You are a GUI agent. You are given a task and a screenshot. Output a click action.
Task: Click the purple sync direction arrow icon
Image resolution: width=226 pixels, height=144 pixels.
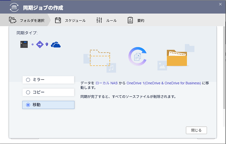tap(40, 44)
